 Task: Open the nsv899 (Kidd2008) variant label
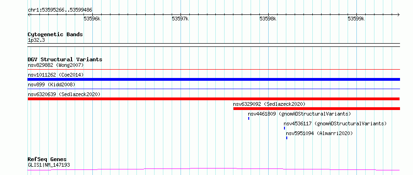tap(52, 84)
